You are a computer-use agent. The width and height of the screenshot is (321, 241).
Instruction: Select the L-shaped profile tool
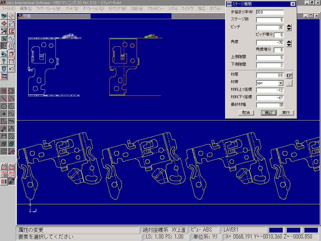pos(4,121)
